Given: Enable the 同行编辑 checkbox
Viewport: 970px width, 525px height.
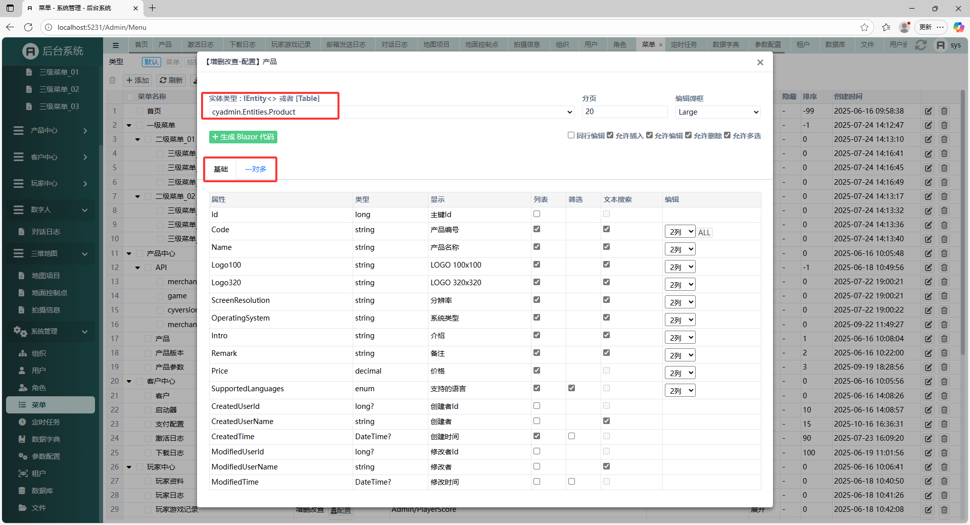Looking at the screenshot, I should click(571, 135).
